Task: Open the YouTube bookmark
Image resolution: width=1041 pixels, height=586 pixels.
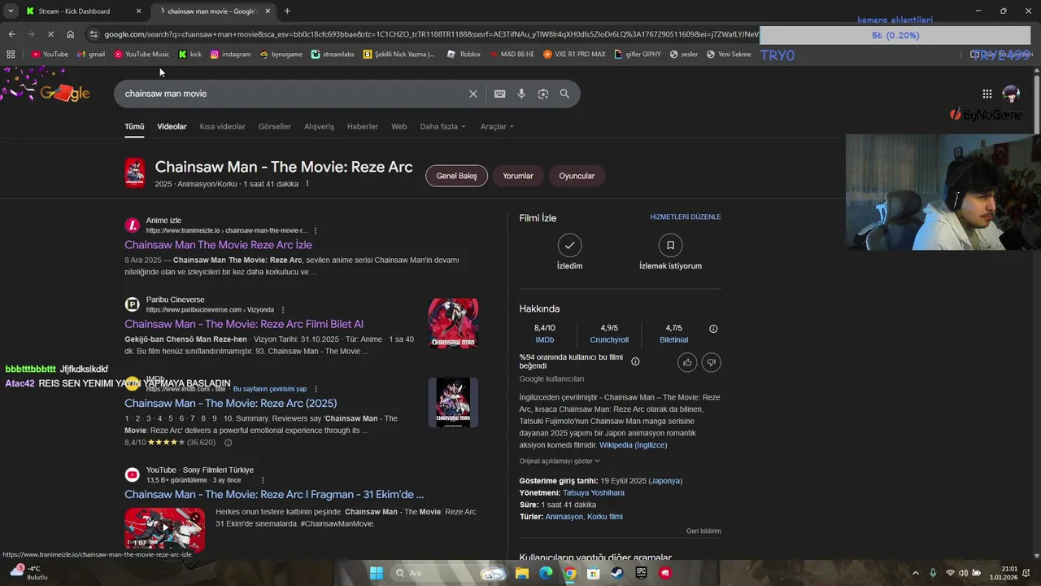Action: 50,55
